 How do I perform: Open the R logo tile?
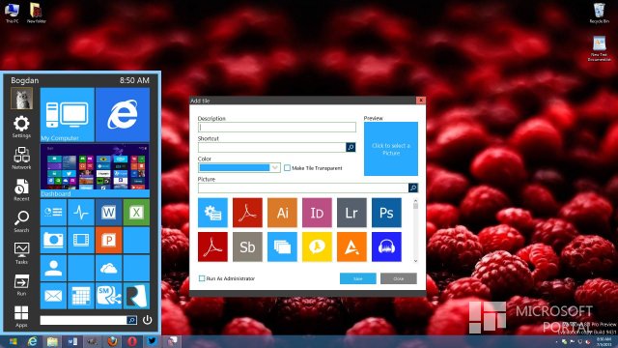(x=136, y=296)
